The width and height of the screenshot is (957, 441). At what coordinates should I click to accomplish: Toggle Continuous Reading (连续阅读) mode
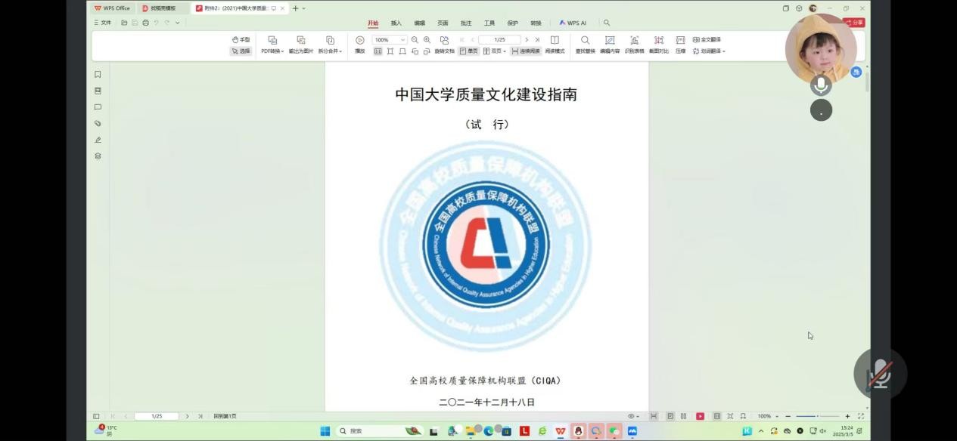[526, 51]
